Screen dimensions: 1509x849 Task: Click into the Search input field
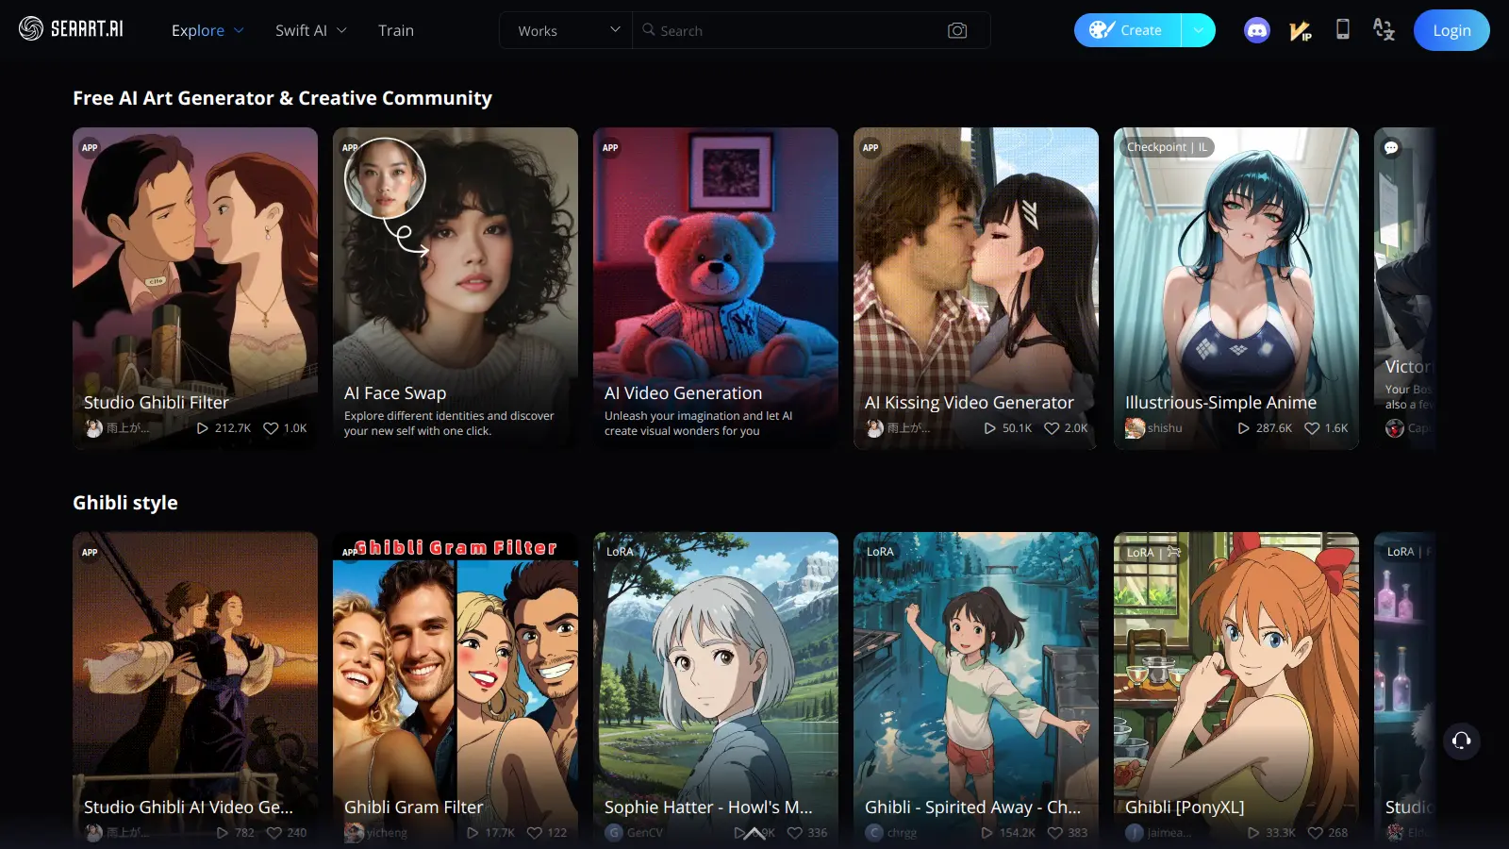point(792,30)
